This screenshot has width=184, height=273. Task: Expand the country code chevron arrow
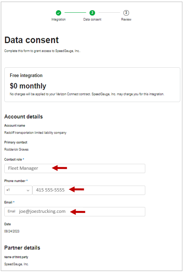tap(28, 190)
